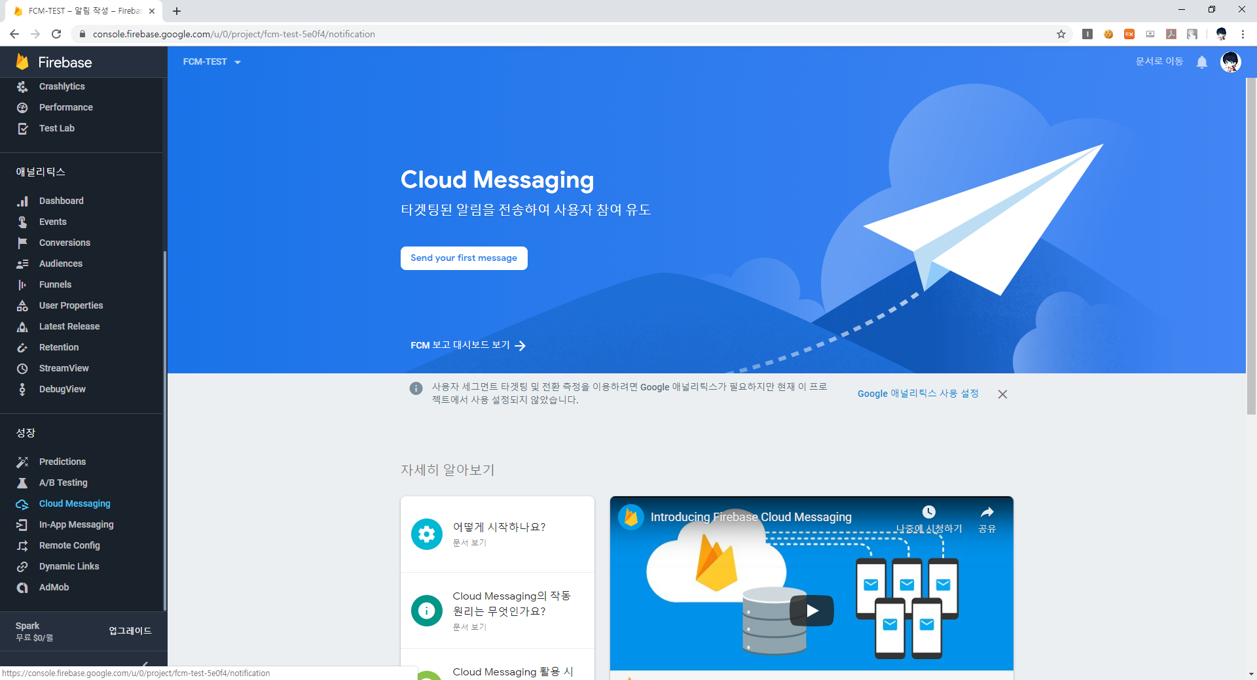Image resolution: width=1257 pixels, height=680 pixels.
Task: Click the In-App Messaging icon
Action: pos(22,524)
